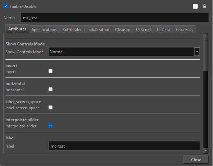Image resolution: width=213 pixels, height=166 pixels.
Task: Open the UI Script tab
Action: [143, 30]
